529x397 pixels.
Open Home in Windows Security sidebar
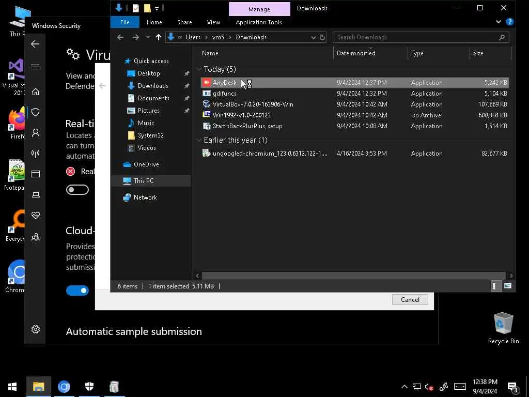(36, 91)
